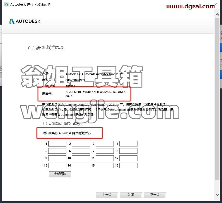222x203 pixels.
Task: Click activation code field 2
Action: pos(81,144)
